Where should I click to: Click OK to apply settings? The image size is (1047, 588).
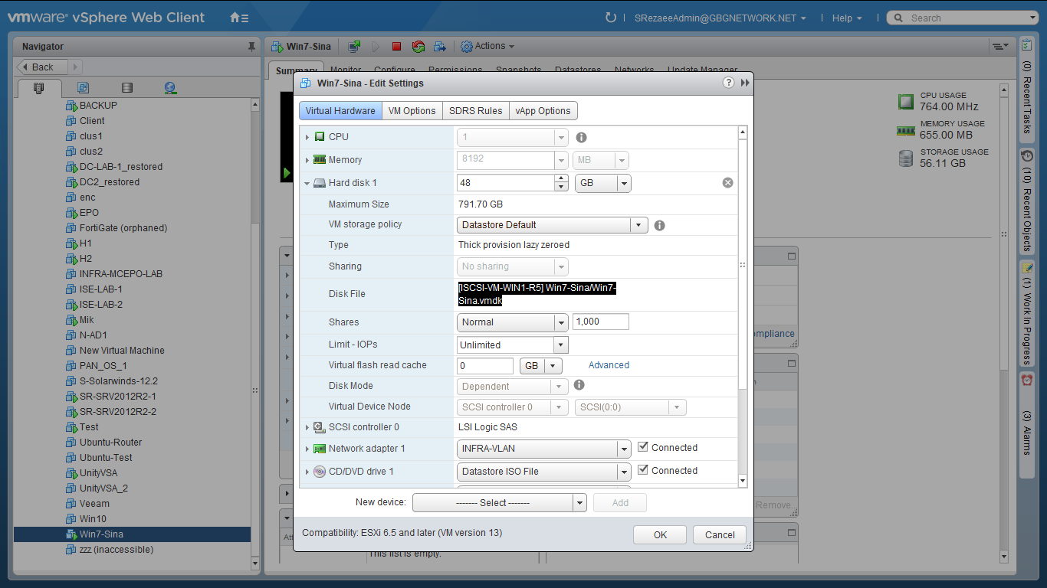pos(661,535)
